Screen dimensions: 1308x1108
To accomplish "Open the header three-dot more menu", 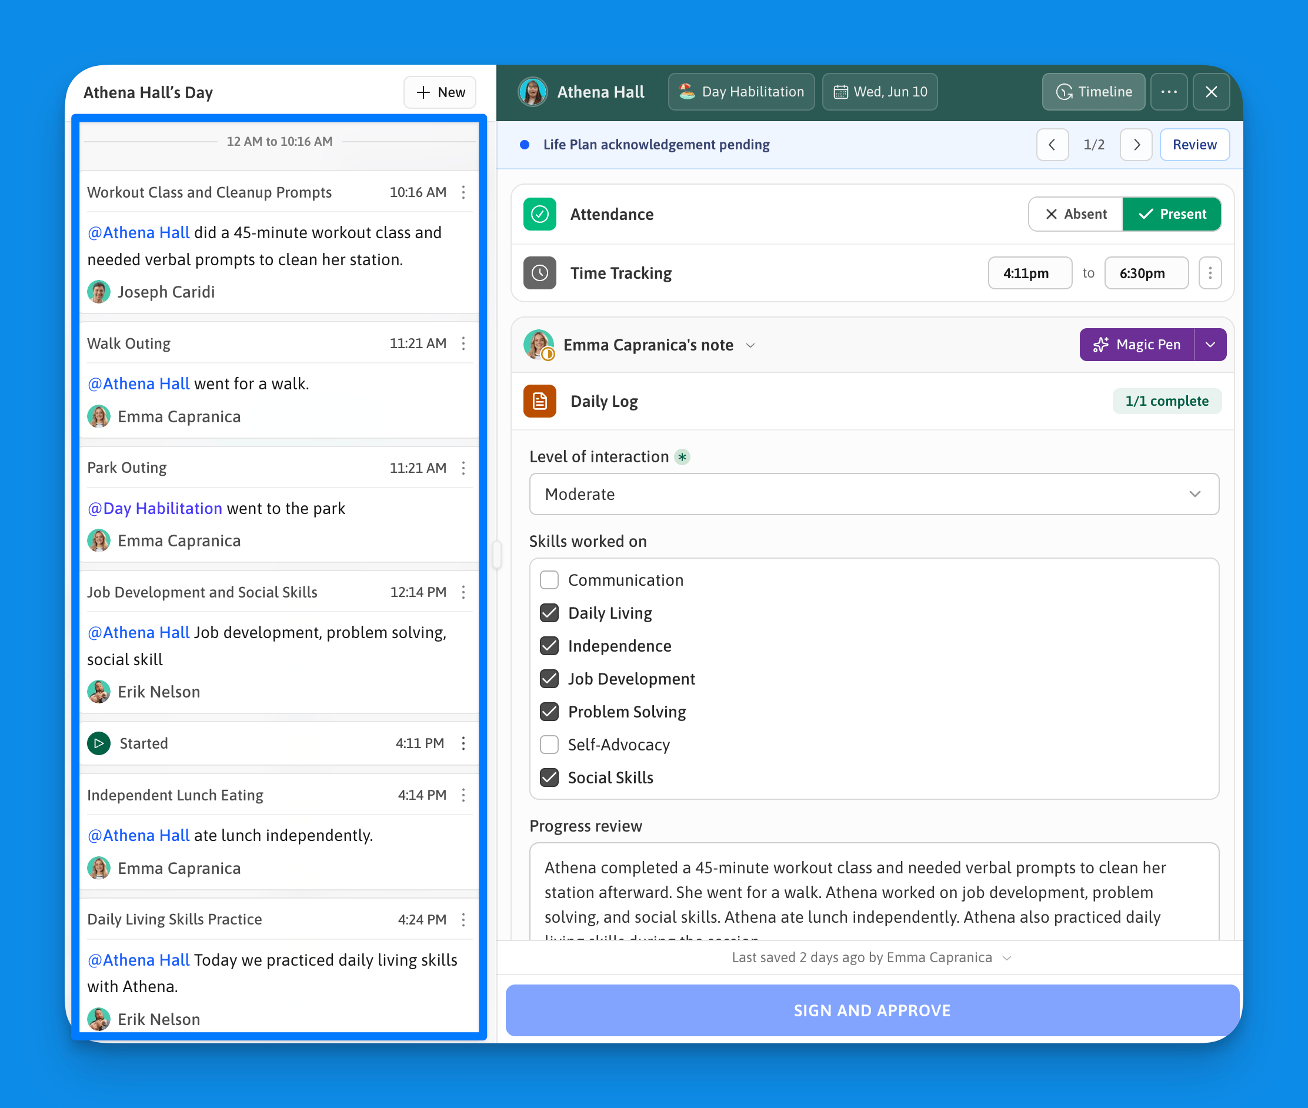I will point(1169,92).
